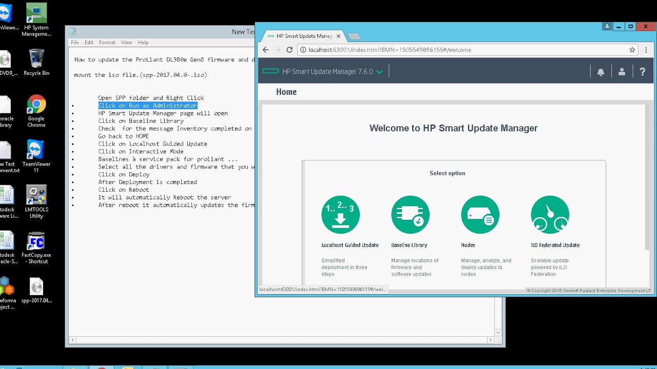This screenshot has height=369, width=657.
Task: Click 'Click on Localhost Guided Update' Notepad line
Action: (x=152, y=144)
